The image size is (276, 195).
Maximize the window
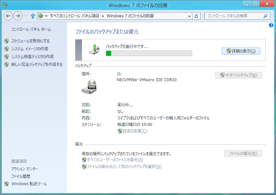[255, 4]
